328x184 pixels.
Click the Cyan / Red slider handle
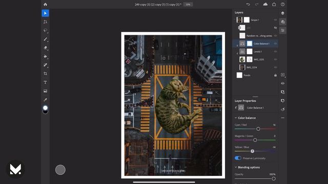pyautogui.click(x=258, y=129)
